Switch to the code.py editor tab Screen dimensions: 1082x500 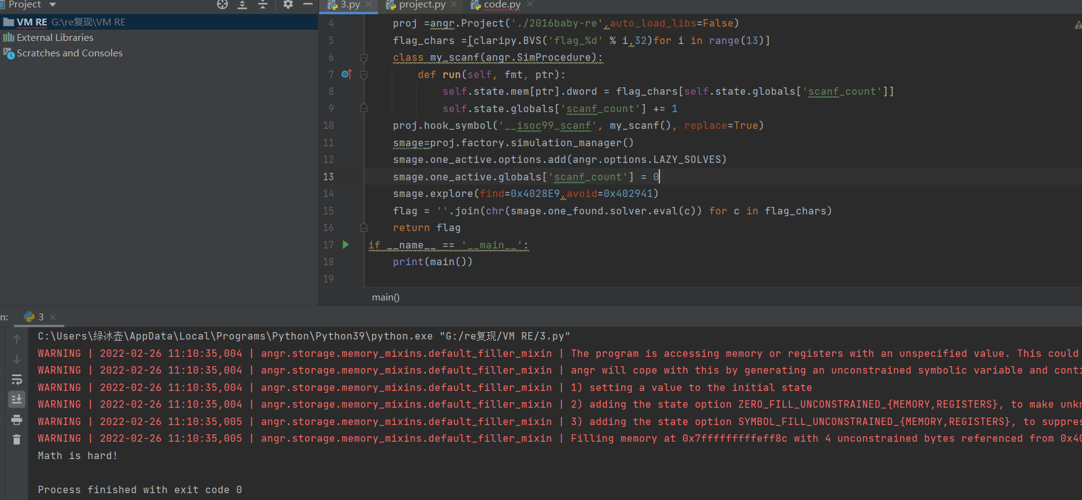click(x=502, y=5)
